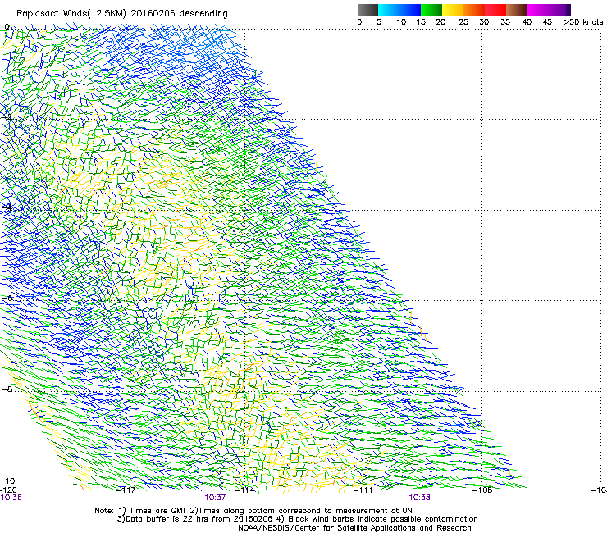Viewport: 607px width, 533px height.
Task: Click the gray 0-5 knots legend swatch
Action: pos(367,10)
